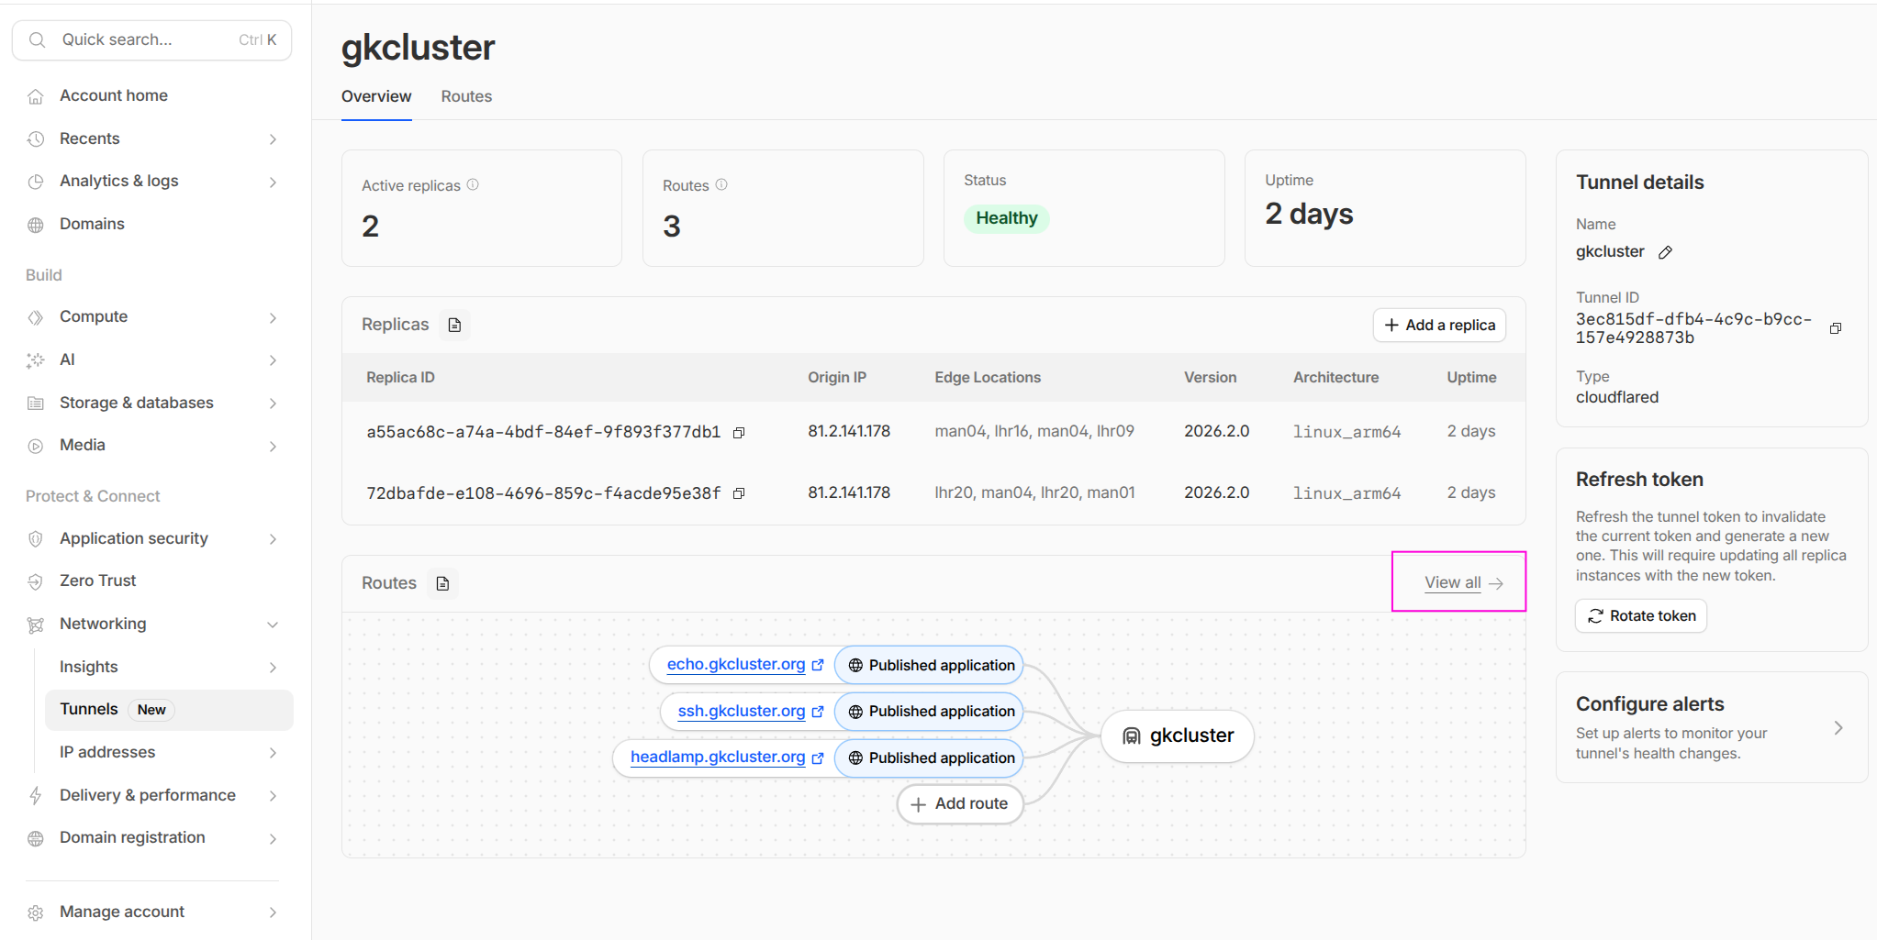The height and width of the screenshot is (940, 1877).
Task: Switch to the Routes tab
Action: (x=466, y=96)
